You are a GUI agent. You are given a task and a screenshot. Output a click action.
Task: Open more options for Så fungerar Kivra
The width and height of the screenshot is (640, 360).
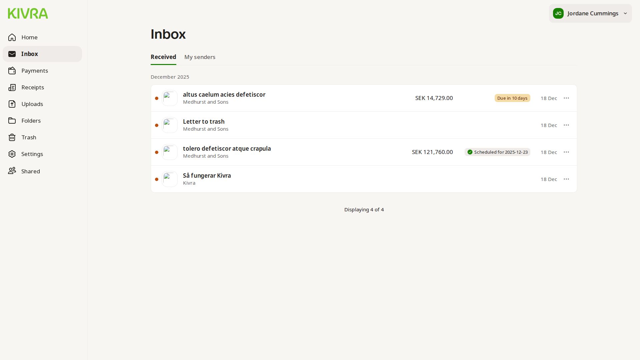pos(566,179)
